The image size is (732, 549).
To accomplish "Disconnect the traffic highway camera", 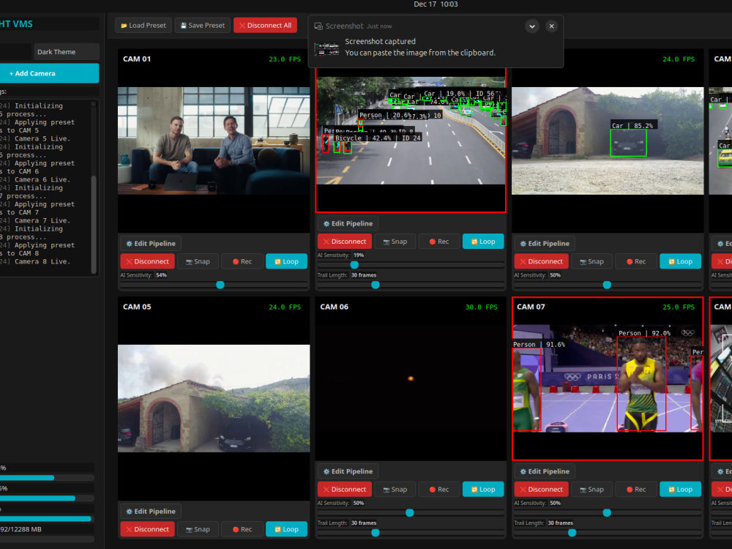I will pos(345,242).
